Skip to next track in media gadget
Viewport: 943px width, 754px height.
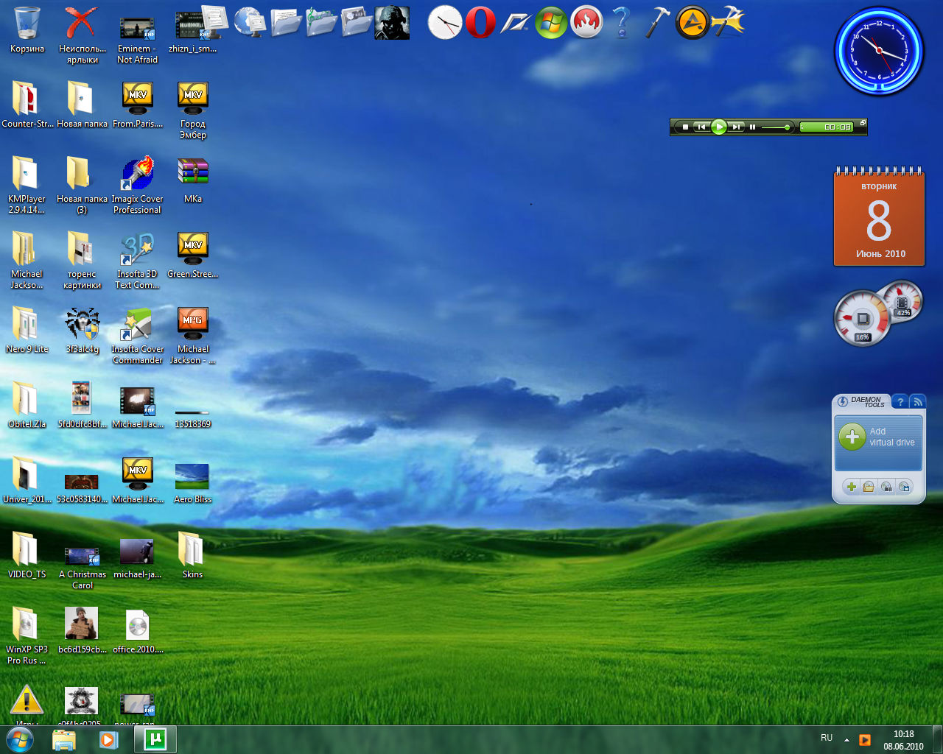(x=736, y=127)
